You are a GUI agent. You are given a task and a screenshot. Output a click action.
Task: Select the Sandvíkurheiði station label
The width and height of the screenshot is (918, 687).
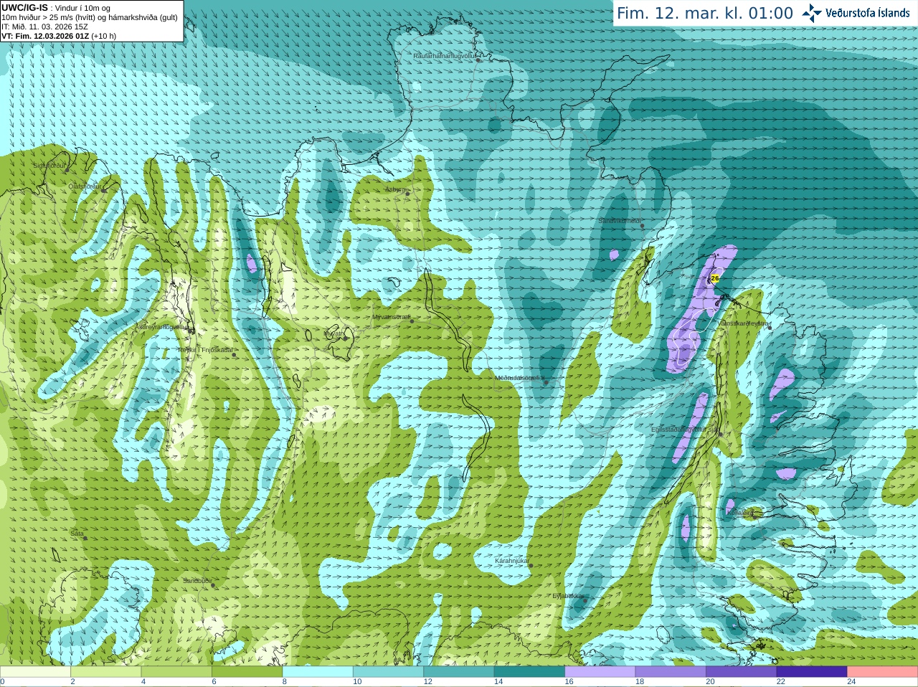tap(620, 221)
